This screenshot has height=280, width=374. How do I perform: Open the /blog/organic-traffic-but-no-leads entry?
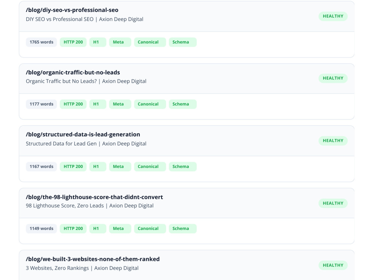pyautogui.click(x=73, y=72)
